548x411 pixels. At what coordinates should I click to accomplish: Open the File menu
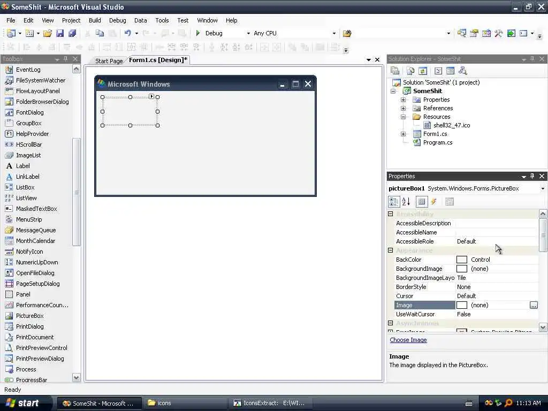point(11,20)
